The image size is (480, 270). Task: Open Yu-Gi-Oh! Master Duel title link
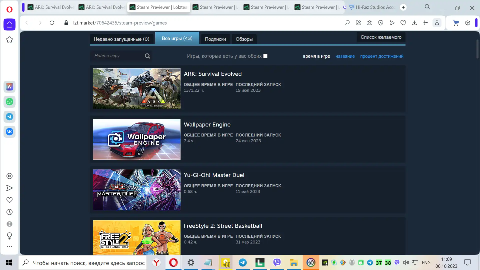point(214,175)
